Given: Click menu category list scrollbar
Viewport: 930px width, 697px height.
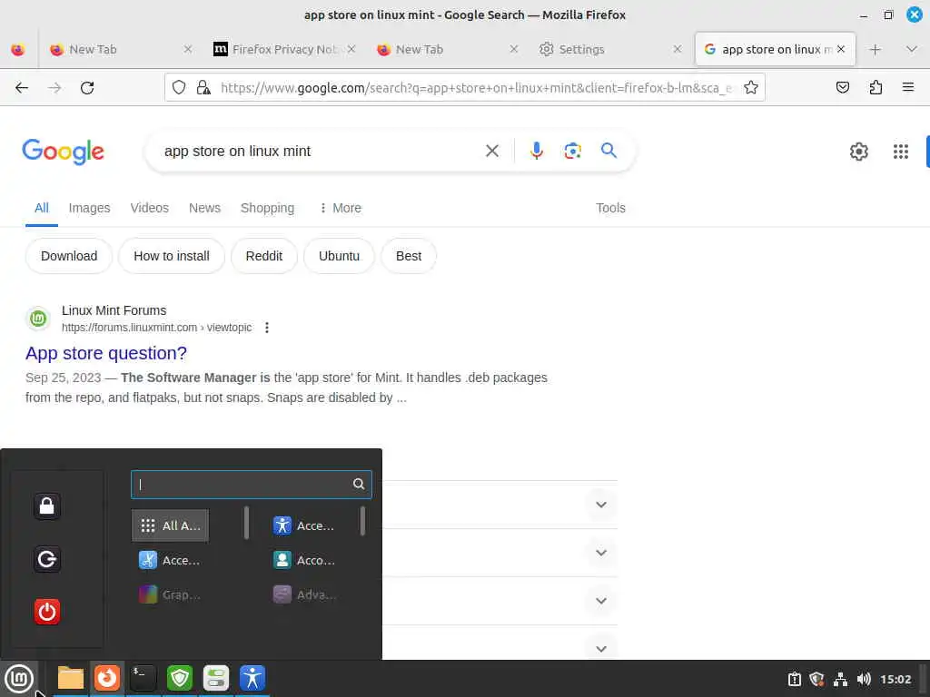Looking at the screenshot, I should 246,523.
